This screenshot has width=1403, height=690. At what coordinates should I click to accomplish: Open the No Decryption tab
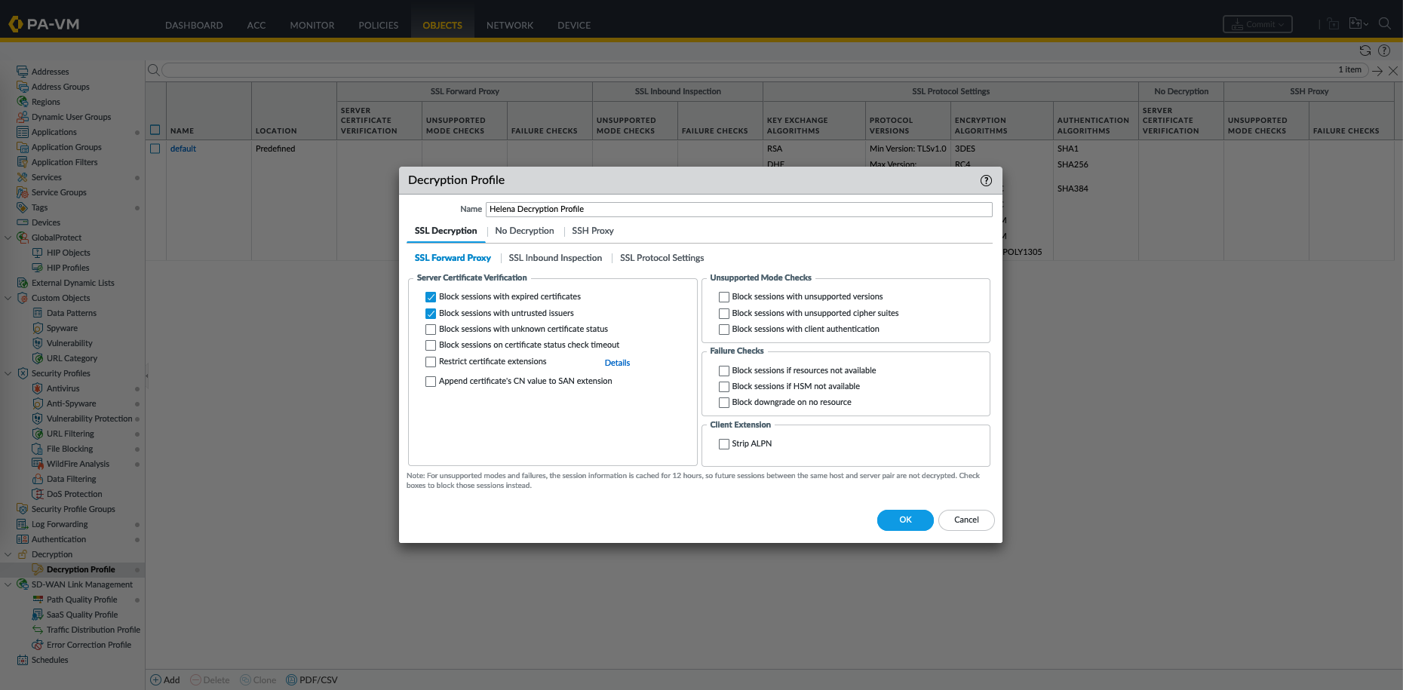[x=524, y=231]
